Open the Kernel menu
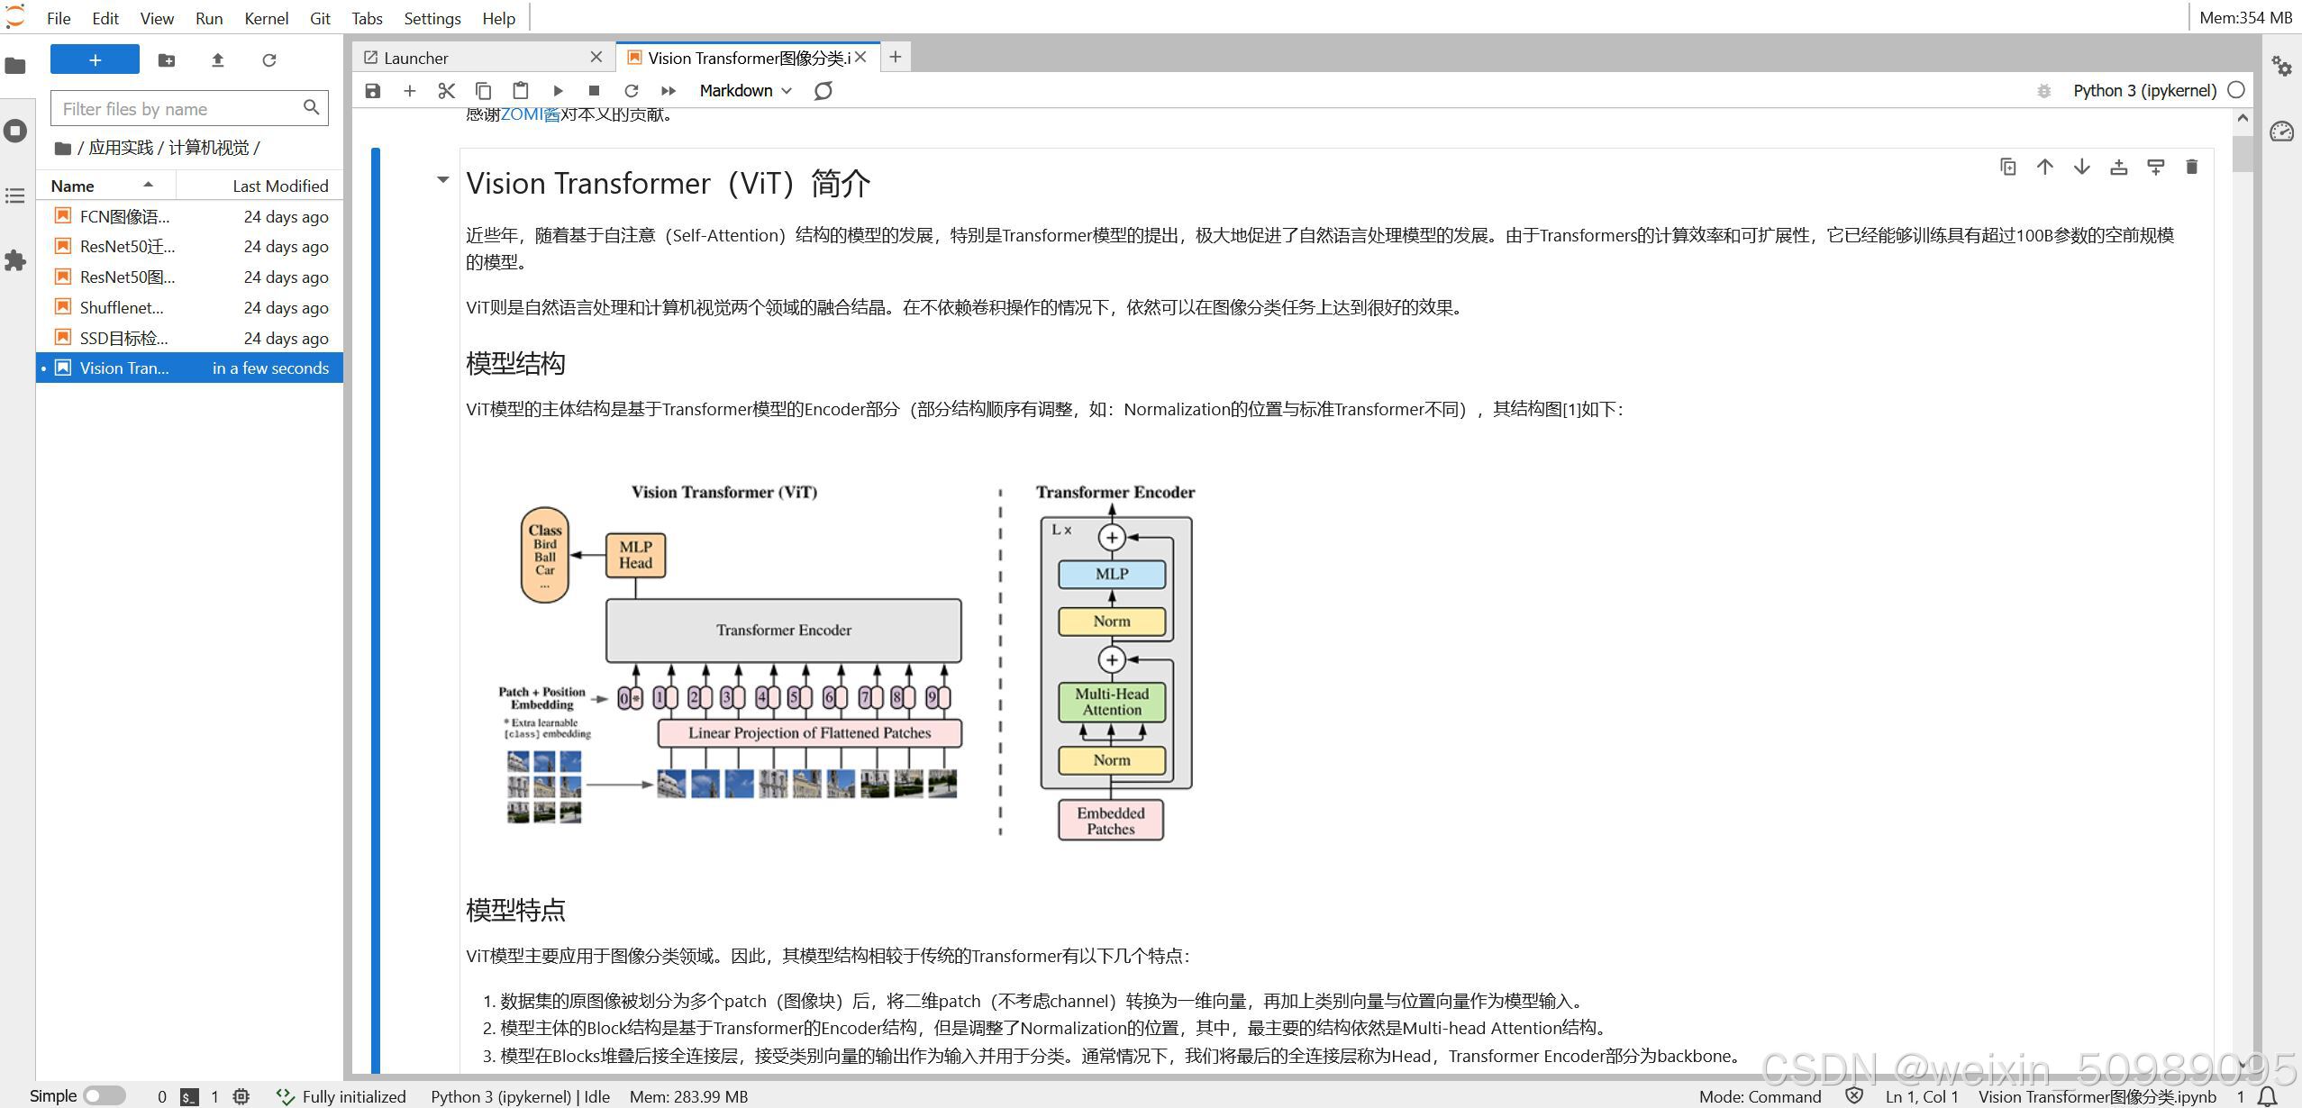This screenshot has height=1108, width=2302. point(267,18)
